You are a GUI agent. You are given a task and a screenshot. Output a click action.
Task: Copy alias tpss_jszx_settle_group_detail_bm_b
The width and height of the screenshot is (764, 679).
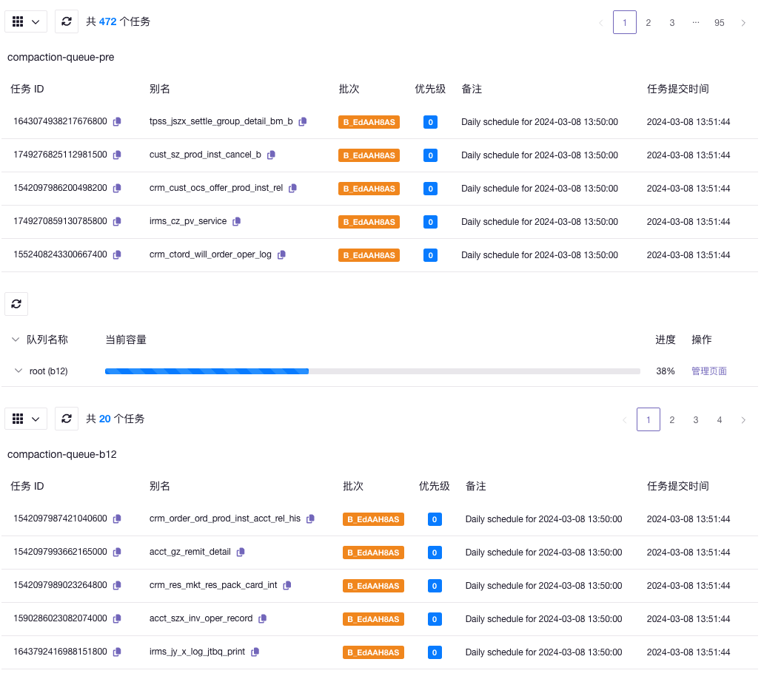pyautogui.click(x=303, y=122)
